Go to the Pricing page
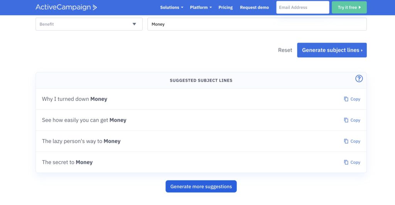The image size is (395, 205). pos(225,7)
